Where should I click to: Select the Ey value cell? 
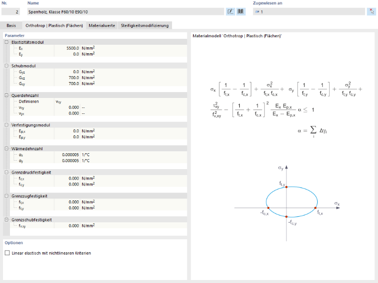67,54
